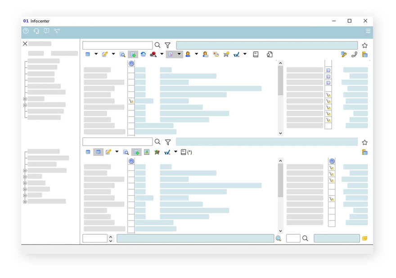Select the phone icon at the top right

pos(355,55)
